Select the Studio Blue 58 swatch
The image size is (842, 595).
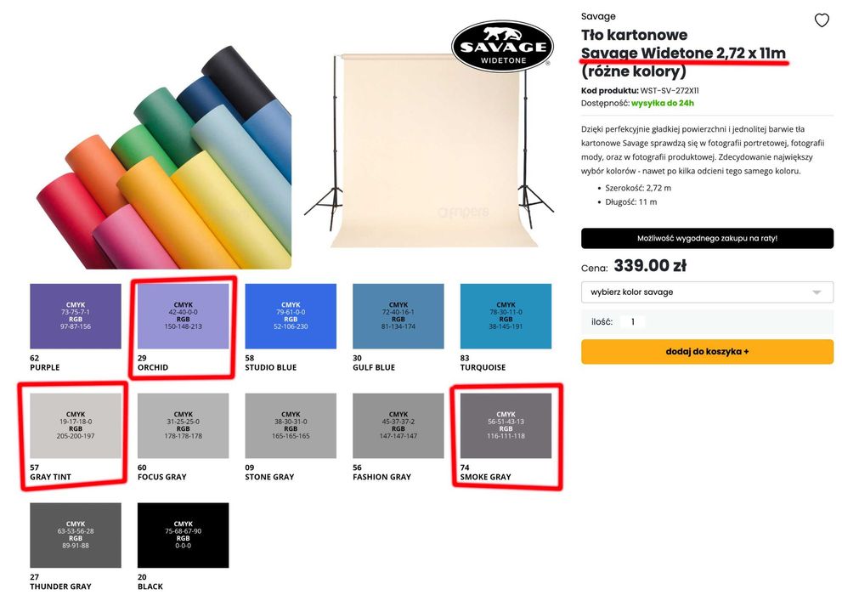click(x=291, y=316)
